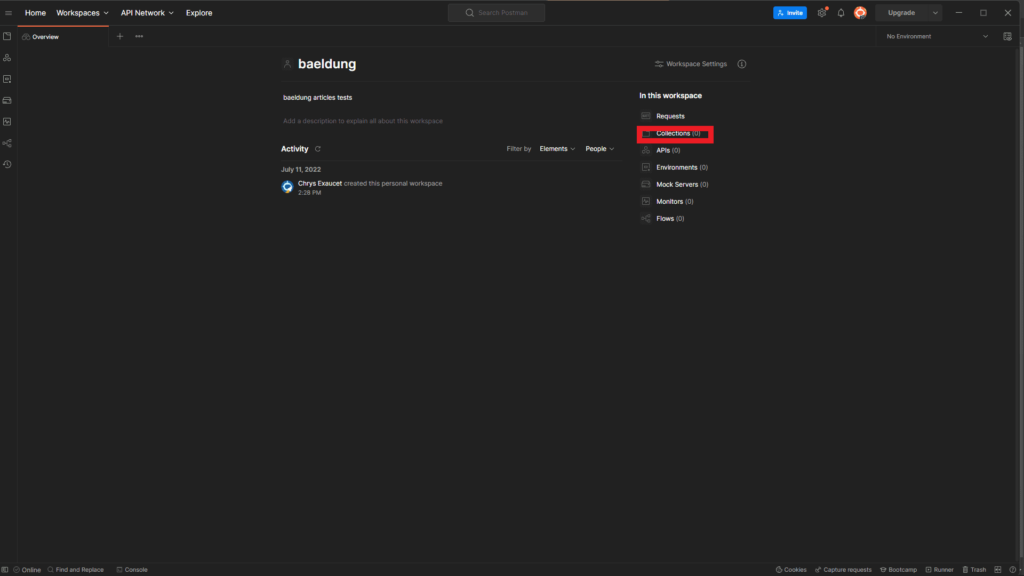The height and width of the screenshot is (576, 1024).
Task: Click the Online status indicator
Action: 27,570
